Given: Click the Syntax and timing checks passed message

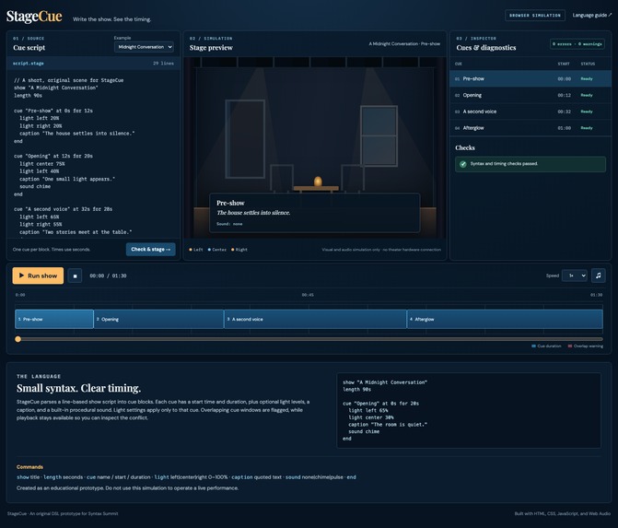Looking at the screenshot, I should 504,164.
